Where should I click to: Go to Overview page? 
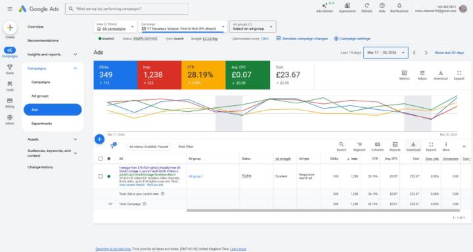click(x=35, y=27)
